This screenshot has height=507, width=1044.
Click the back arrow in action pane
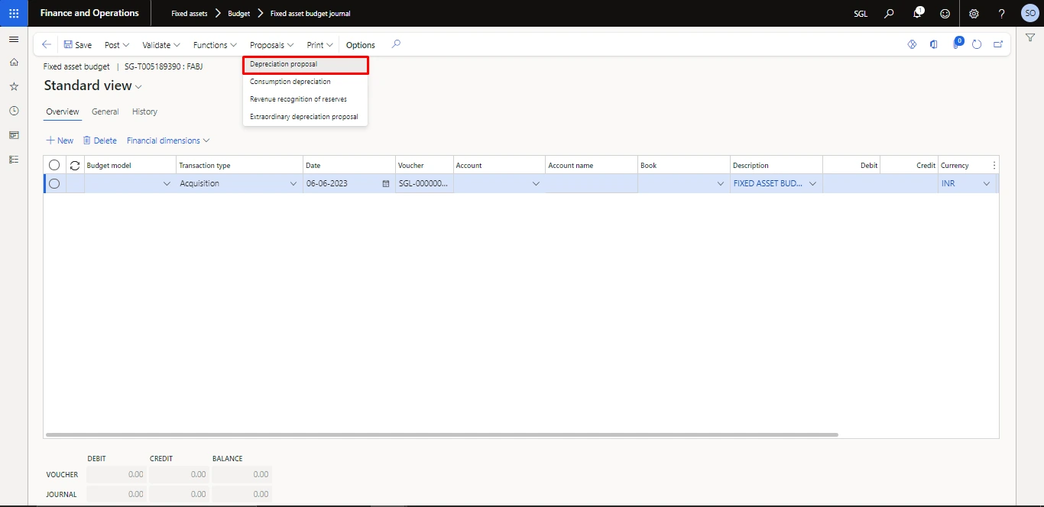click(47, 45)
